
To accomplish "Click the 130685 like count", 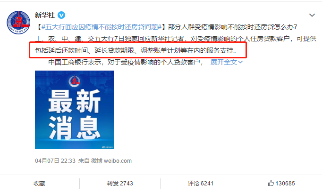I will pos(285,184).
